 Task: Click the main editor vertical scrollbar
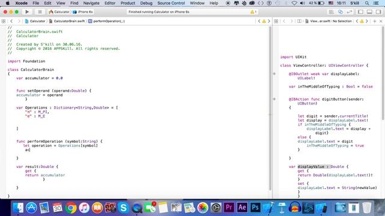click(270, 108)
